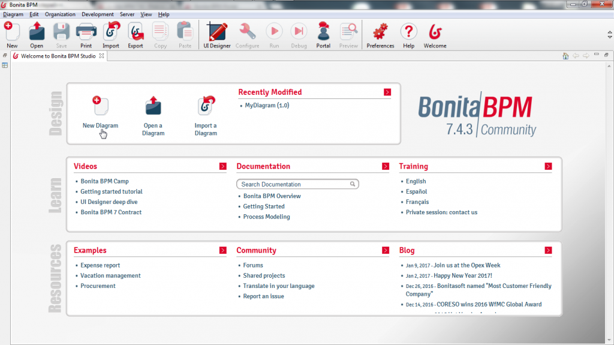Expand the Blog section arrow

click(x=548, y=250)
